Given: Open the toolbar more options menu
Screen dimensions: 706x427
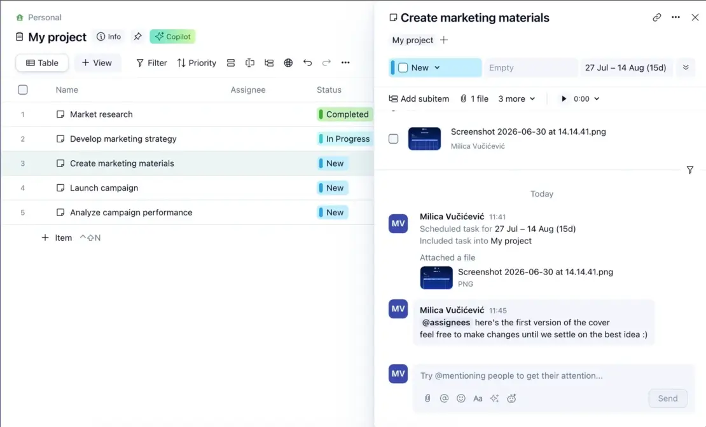Looking at the screenshot, I should (x=345, y=63).
